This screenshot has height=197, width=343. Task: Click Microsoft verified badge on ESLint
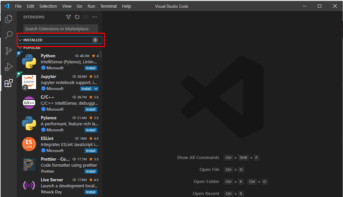pos(43,150)
